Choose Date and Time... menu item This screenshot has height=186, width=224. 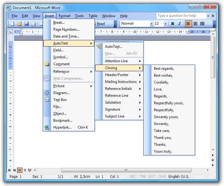pyautogui.click(x=69, y=36)
